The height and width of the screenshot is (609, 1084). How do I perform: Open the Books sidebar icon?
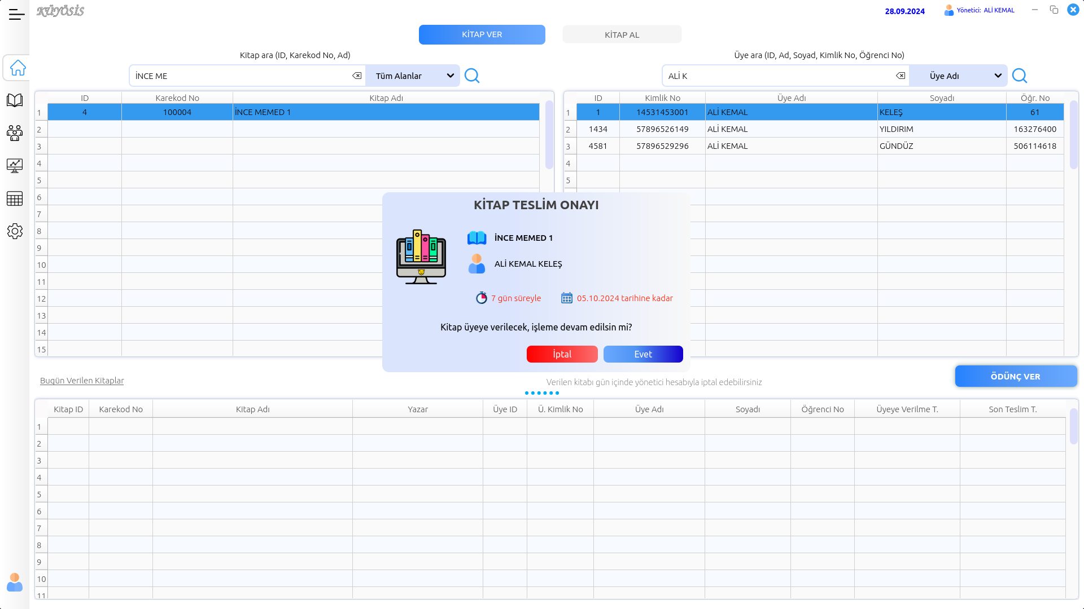coord(15,100)
